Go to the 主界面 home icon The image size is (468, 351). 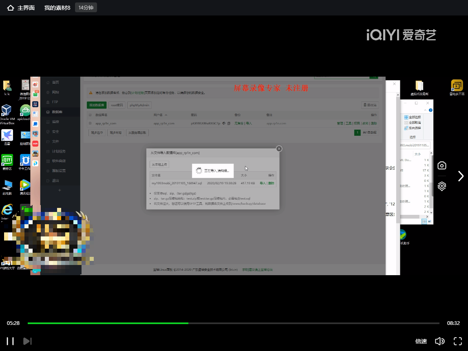coord(11,8)
